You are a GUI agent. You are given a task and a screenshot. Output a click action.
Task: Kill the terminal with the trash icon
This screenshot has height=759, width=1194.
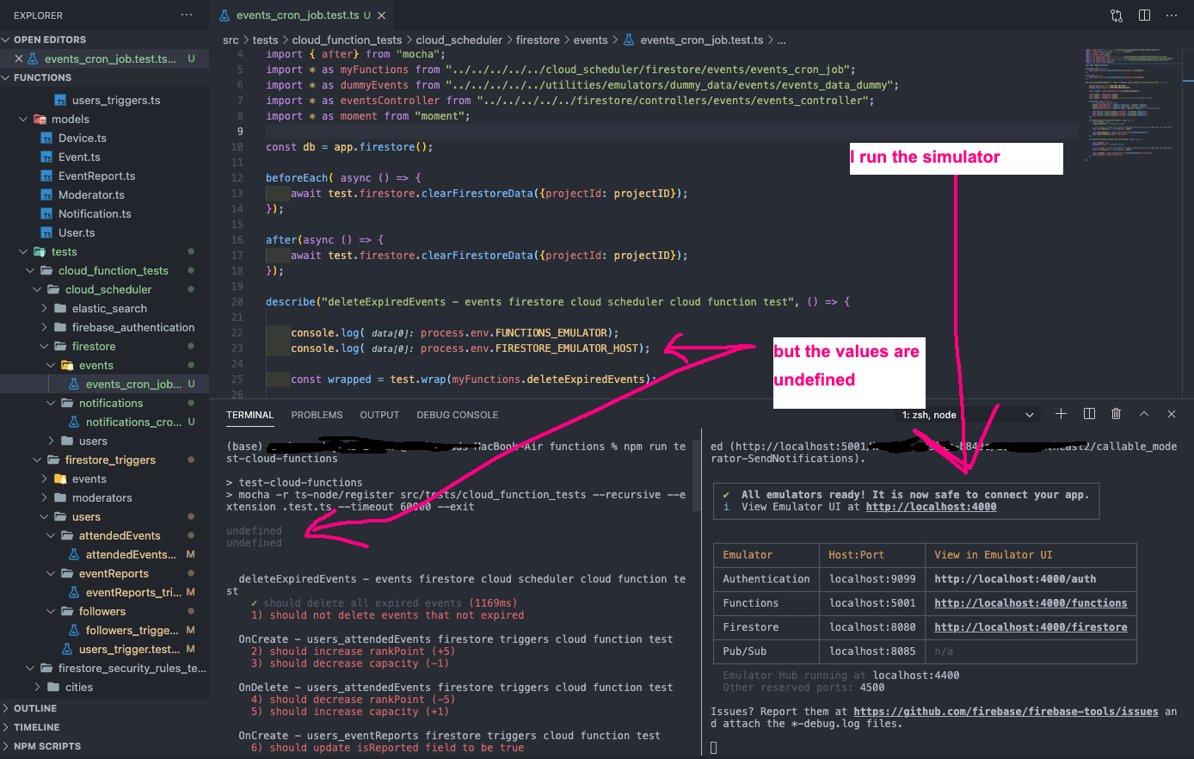(1116, 414)
